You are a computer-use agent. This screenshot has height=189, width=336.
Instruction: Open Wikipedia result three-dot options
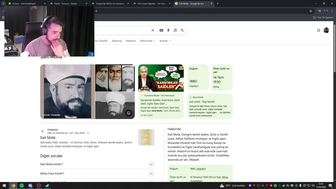pos(88,133)
